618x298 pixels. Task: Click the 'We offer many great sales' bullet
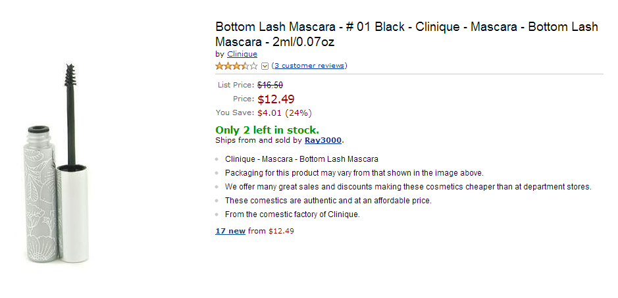(408, 187)
